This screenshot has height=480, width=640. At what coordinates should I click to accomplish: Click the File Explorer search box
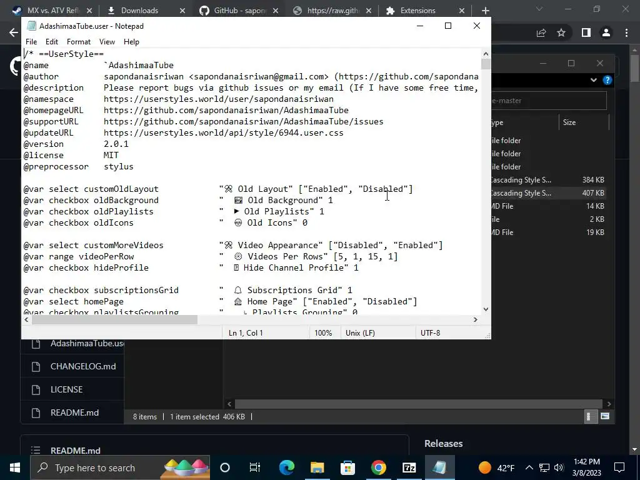(549, 101)
